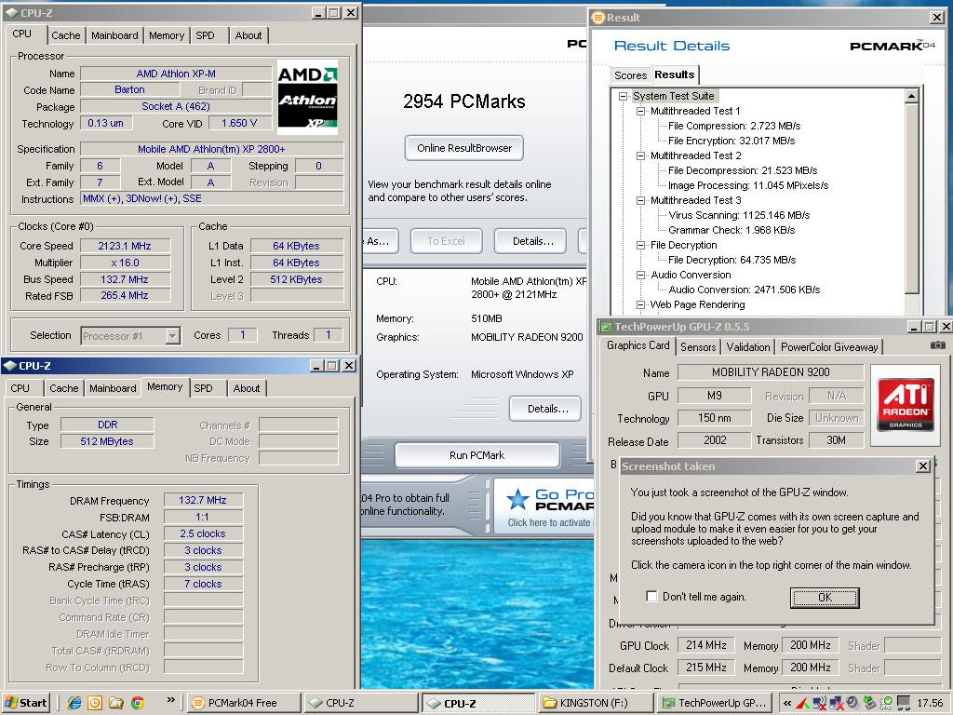Click the red ATI tray icon
Screen dimensions: 953x715
[x=802, y=704]
